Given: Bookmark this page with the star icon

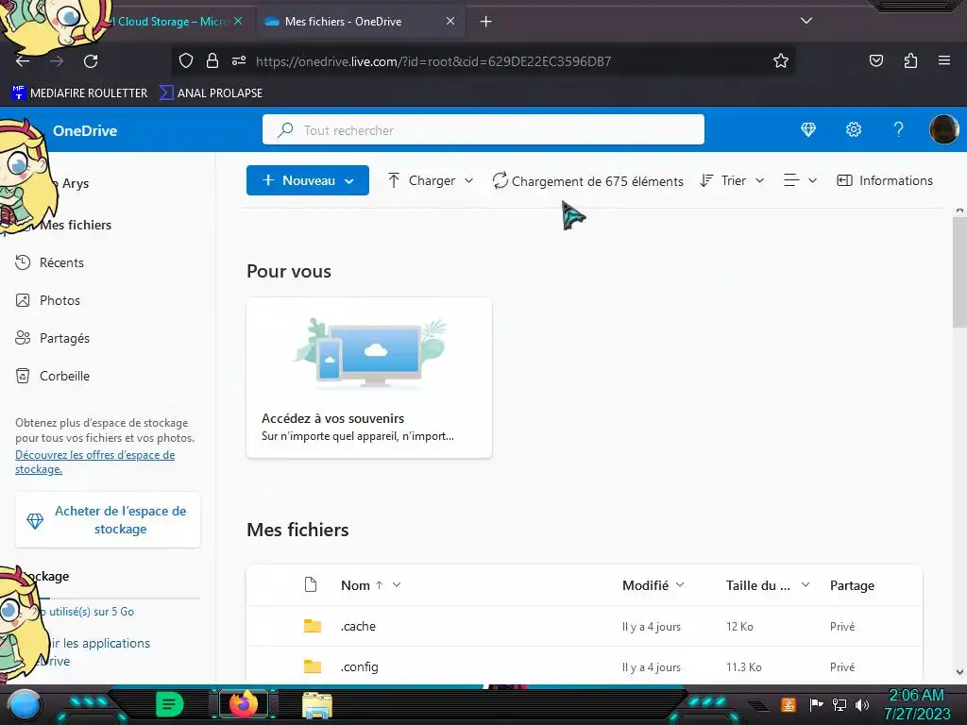Looking at the screenshot, I should tap(781, 60).
